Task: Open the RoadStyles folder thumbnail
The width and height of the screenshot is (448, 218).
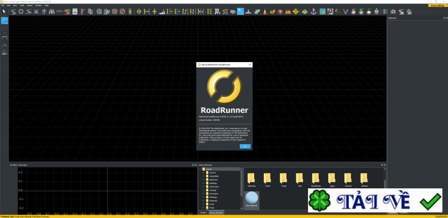Action: 316,180
